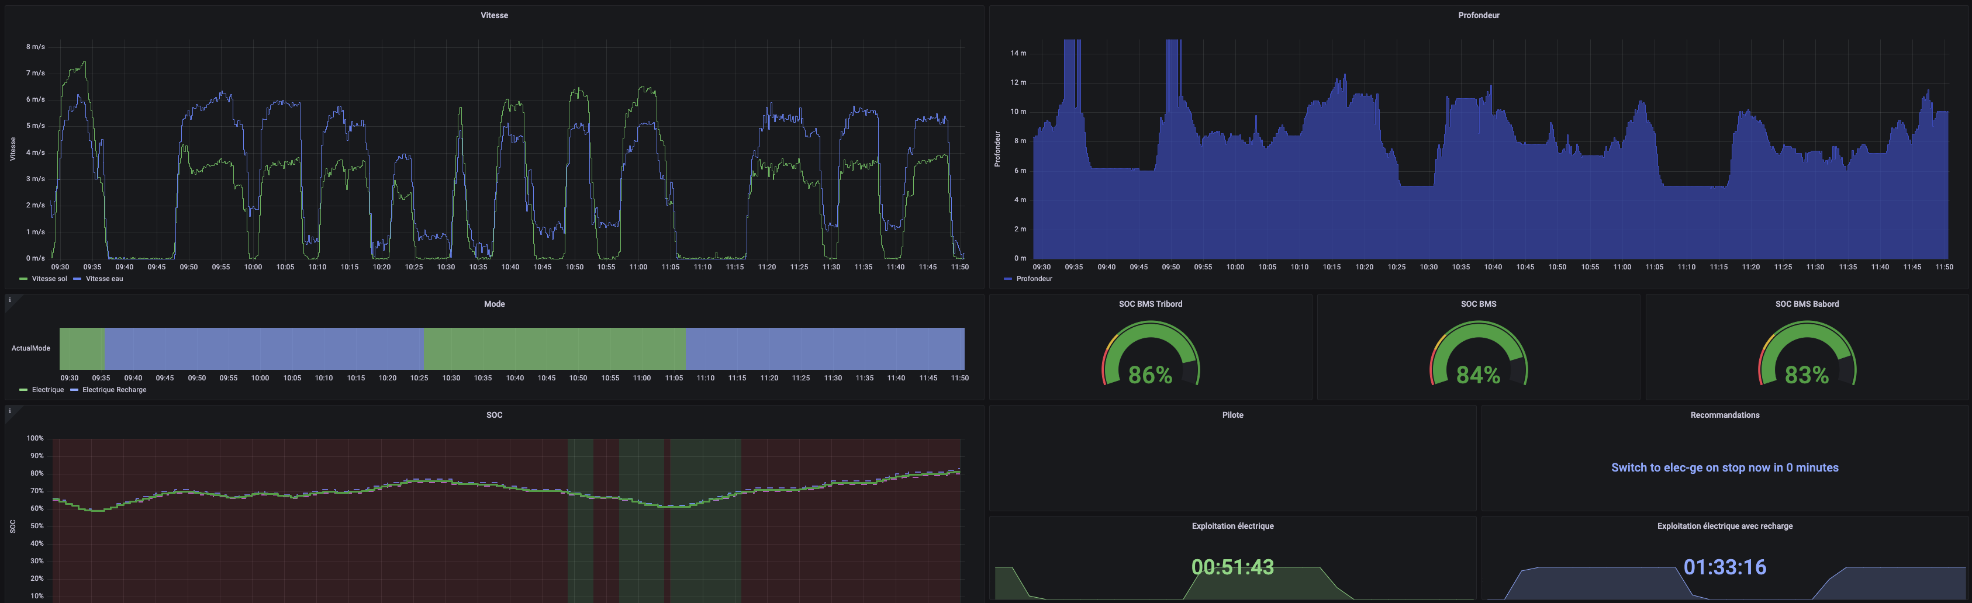Open the SOC BMS Tribord panel title menu
This screenshot has width=1972, height=603.
click(x=1150, y=304)
